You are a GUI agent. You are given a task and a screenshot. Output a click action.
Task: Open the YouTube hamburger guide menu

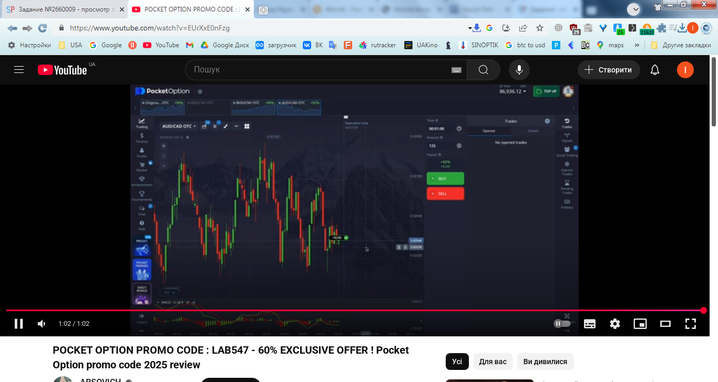click(x=19, y=70)
